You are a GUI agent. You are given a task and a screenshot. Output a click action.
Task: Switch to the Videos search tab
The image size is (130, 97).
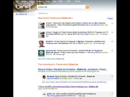click(x=31, y=1)
